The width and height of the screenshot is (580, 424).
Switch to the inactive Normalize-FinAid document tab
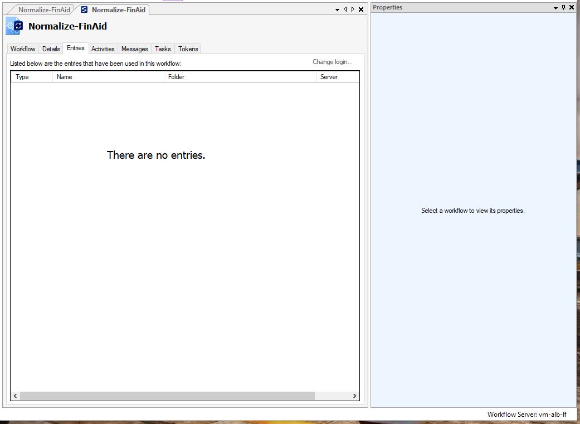point(43,10)
